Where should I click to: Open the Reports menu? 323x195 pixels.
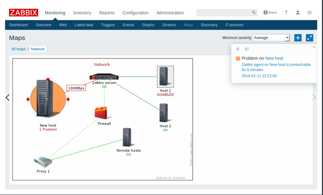pyautogui.click(x=107, y=13)
